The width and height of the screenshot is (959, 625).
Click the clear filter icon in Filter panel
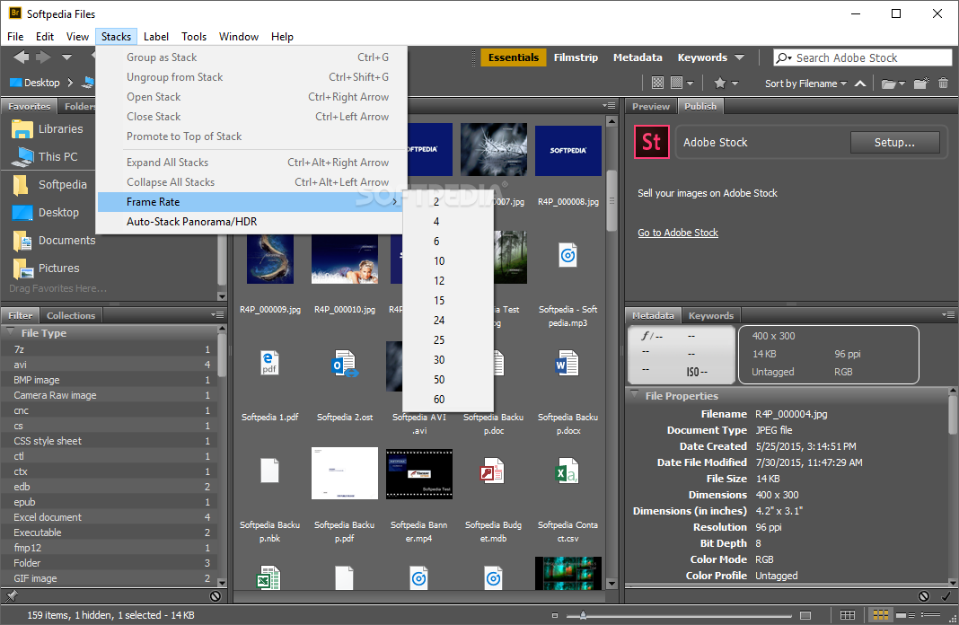(216, 595)
